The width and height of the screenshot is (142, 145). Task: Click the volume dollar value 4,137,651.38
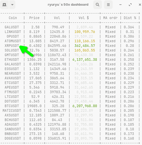pos(85,59)
